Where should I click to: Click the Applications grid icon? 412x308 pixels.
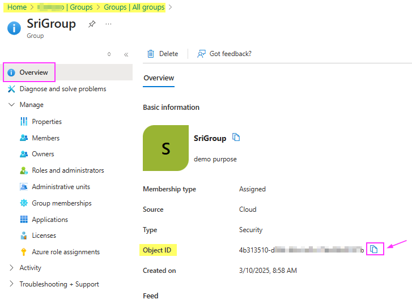click(24, 219)
